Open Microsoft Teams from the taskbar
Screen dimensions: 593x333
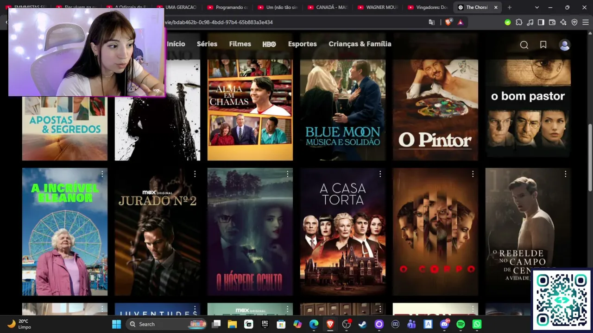(x=411, y=324)
